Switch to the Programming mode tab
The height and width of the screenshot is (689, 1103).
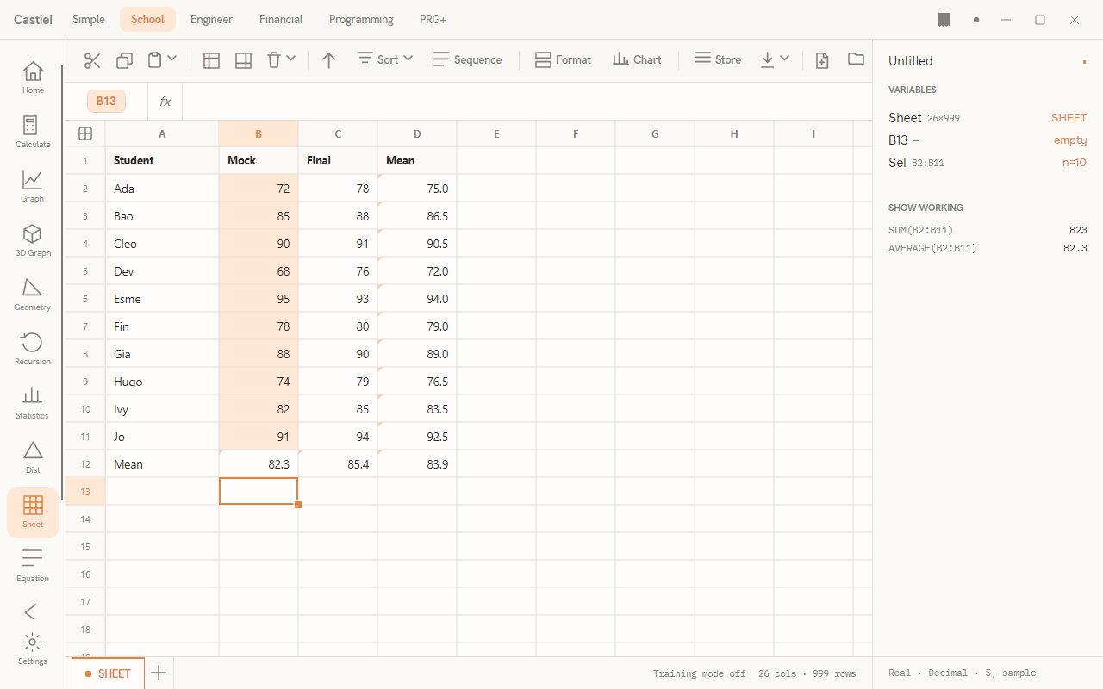361,19
